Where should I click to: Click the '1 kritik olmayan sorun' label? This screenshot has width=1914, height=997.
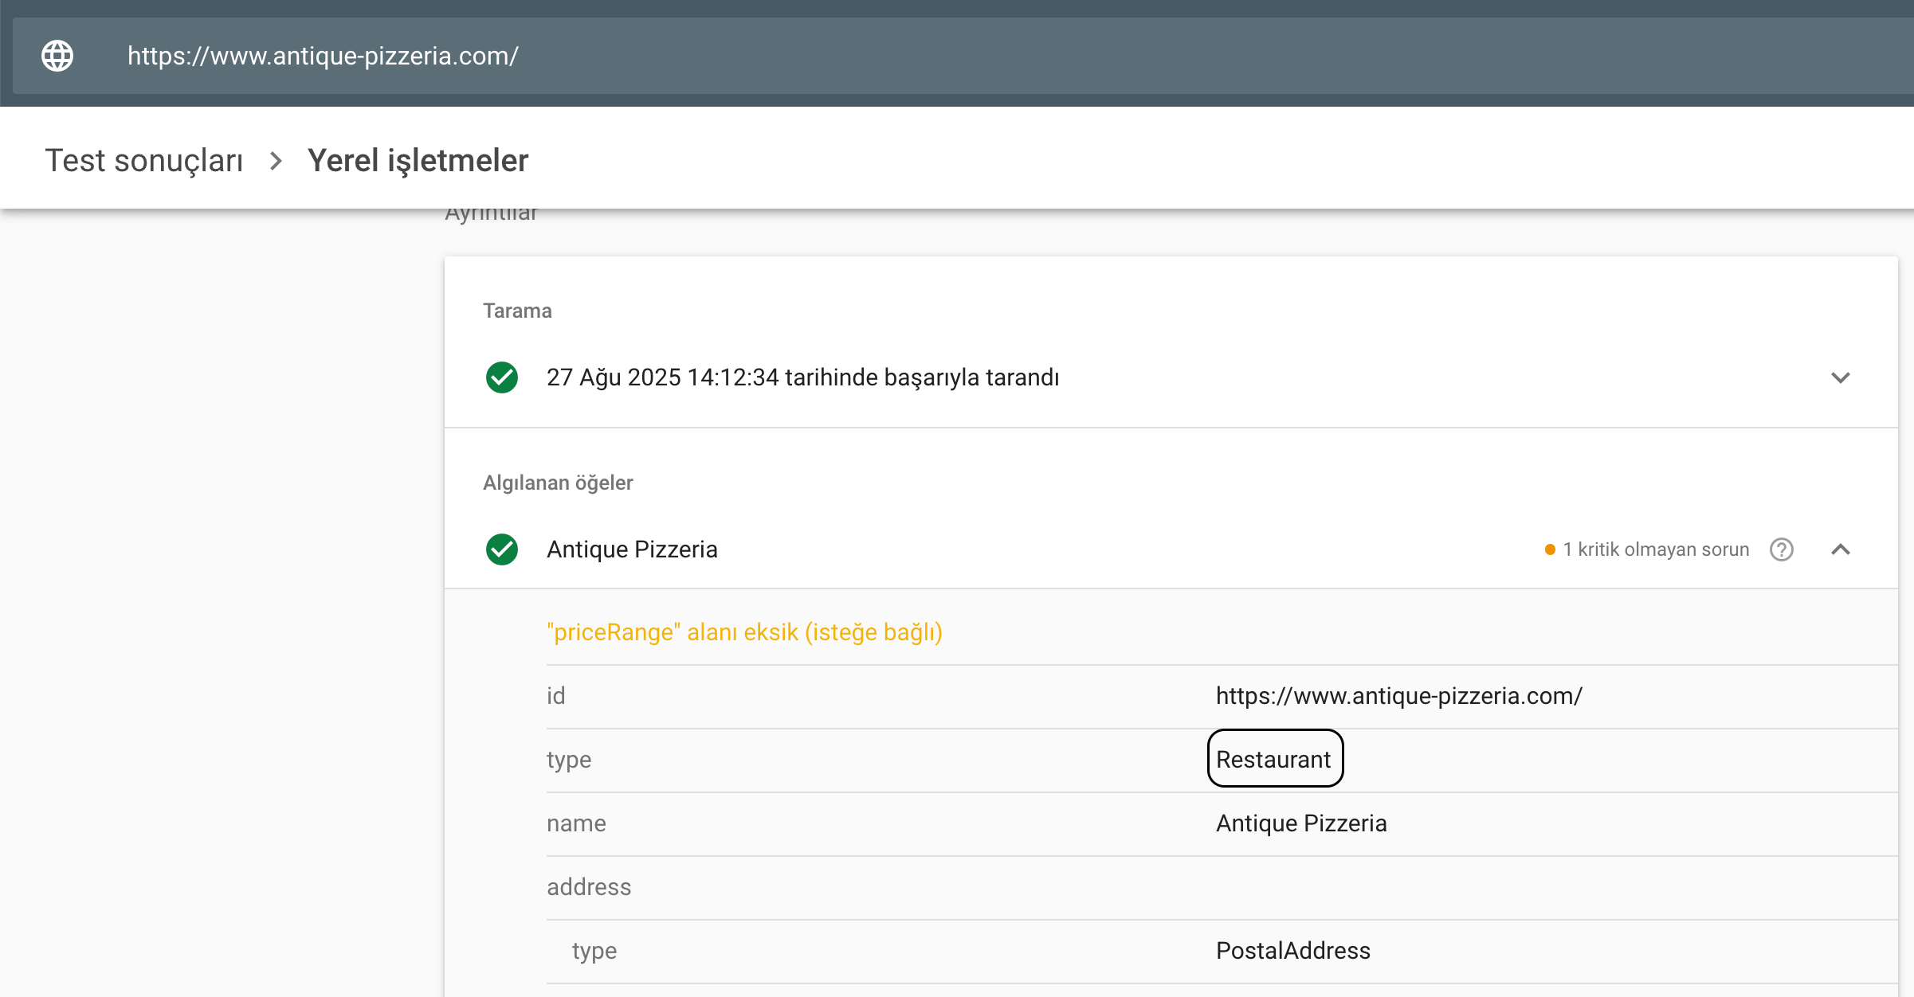[x=1656, y=549]
